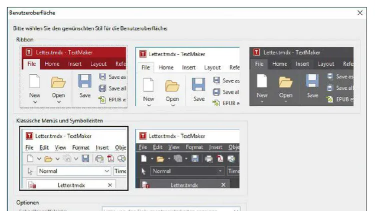This screenshot has height=211, width=375.
Task: Click the Open folder icon in red ribbon preview
Action: click(58, 82)
